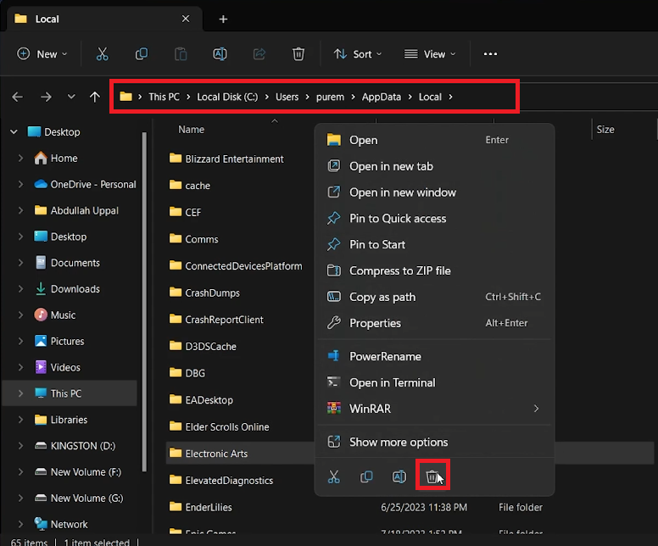Image resolution: width=658 pixels, height=546 pixels.
Task: Expand the OneDrive - Personal tree node
Action: coord(21,185)
